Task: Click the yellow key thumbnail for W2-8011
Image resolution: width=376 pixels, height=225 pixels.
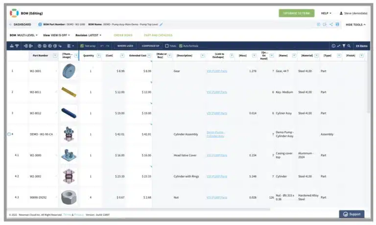Action: coord(69,92)
